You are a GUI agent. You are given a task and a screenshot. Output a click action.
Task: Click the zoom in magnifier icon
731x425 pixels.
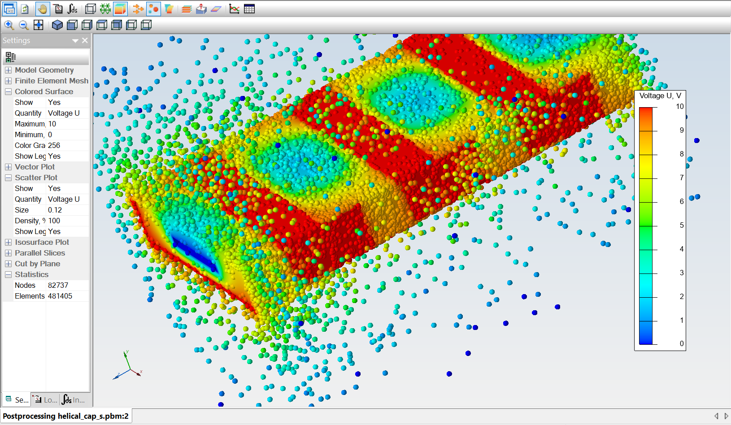tap(9, 25)
